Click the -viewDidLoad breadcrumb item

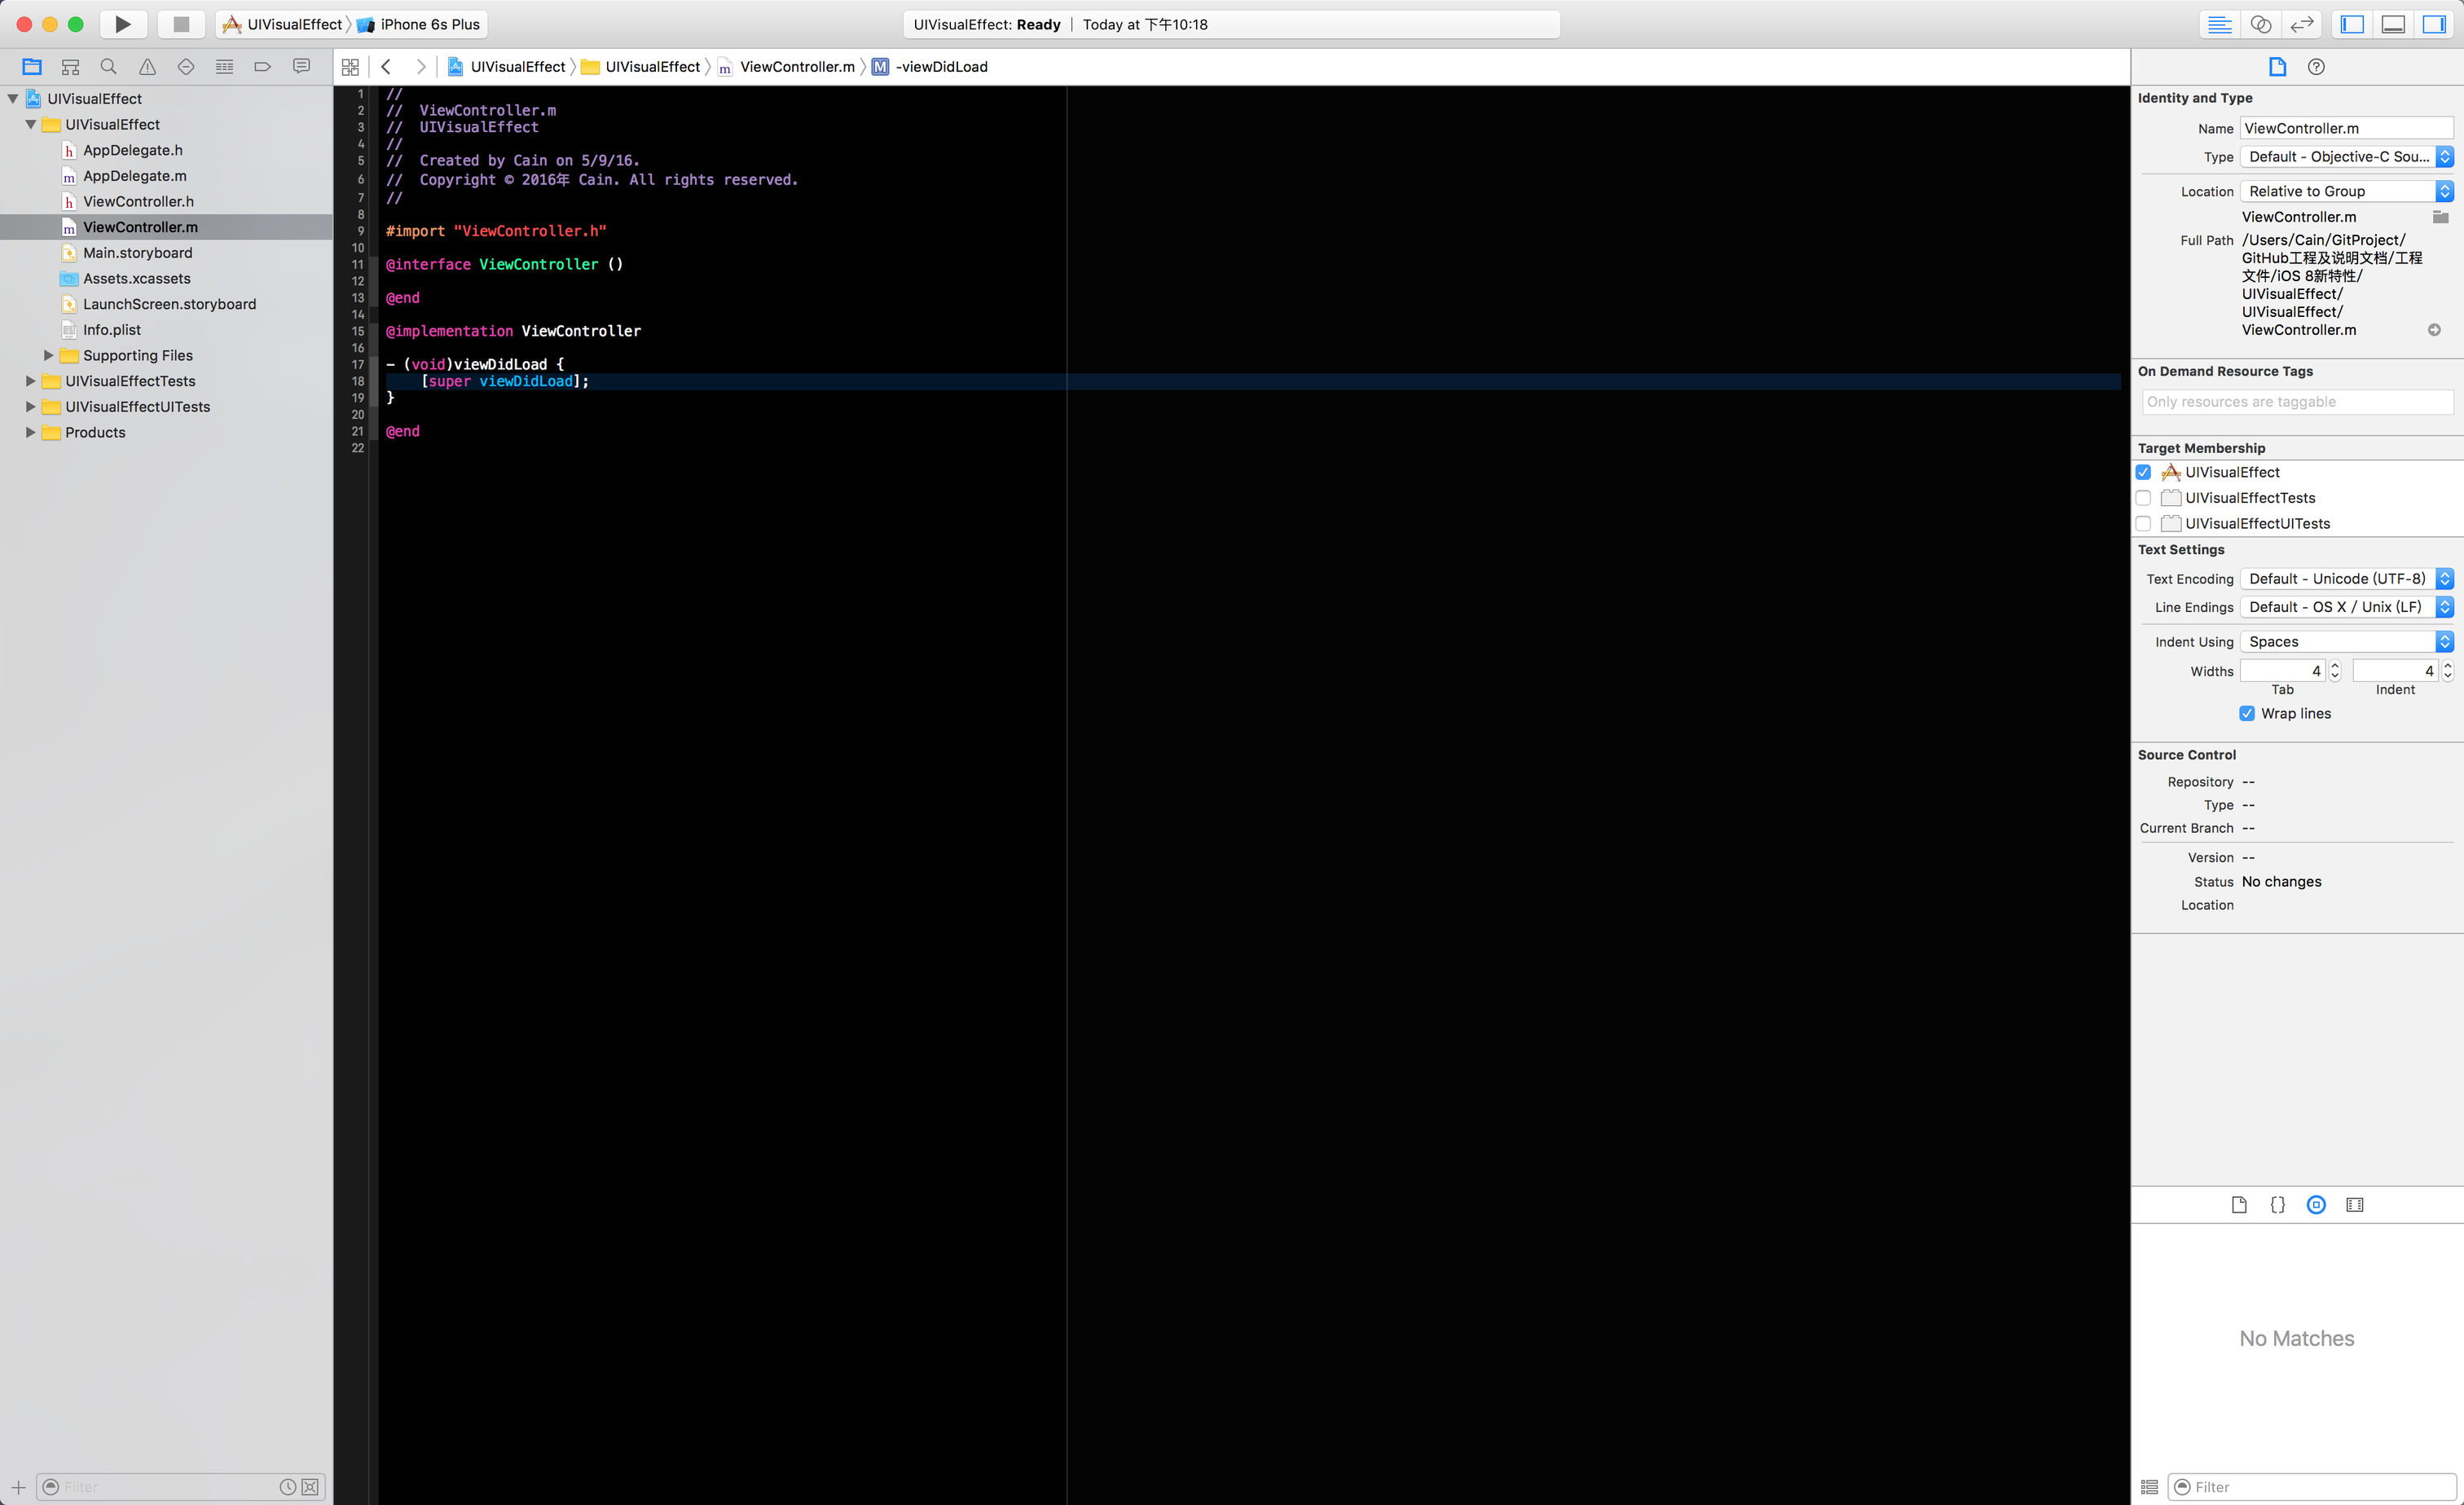[x=940, y=67]
